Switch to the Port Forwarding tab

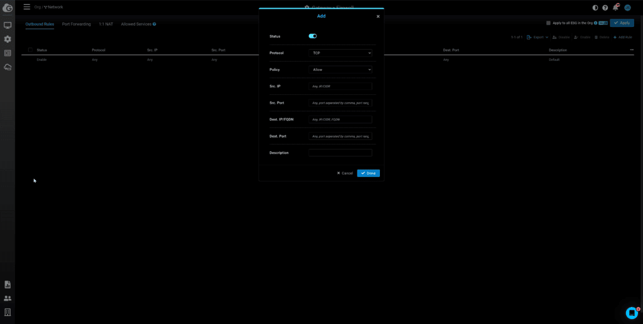(x=76, y=24)
